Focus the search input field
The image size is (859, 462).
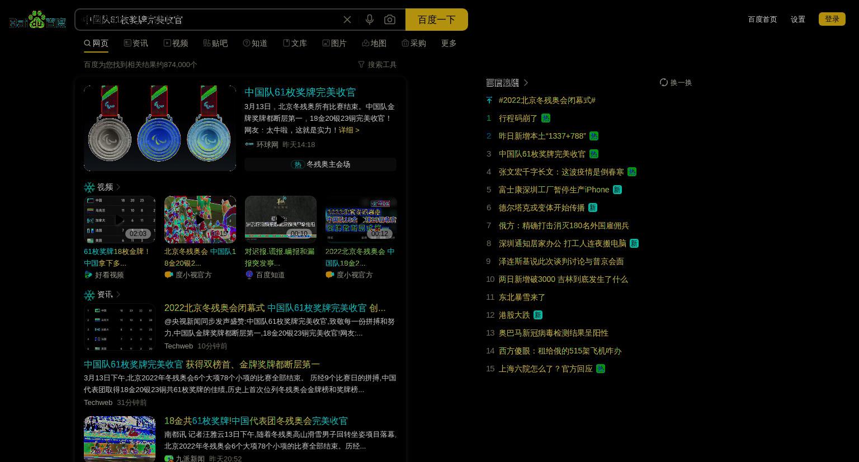pos(208,20)
